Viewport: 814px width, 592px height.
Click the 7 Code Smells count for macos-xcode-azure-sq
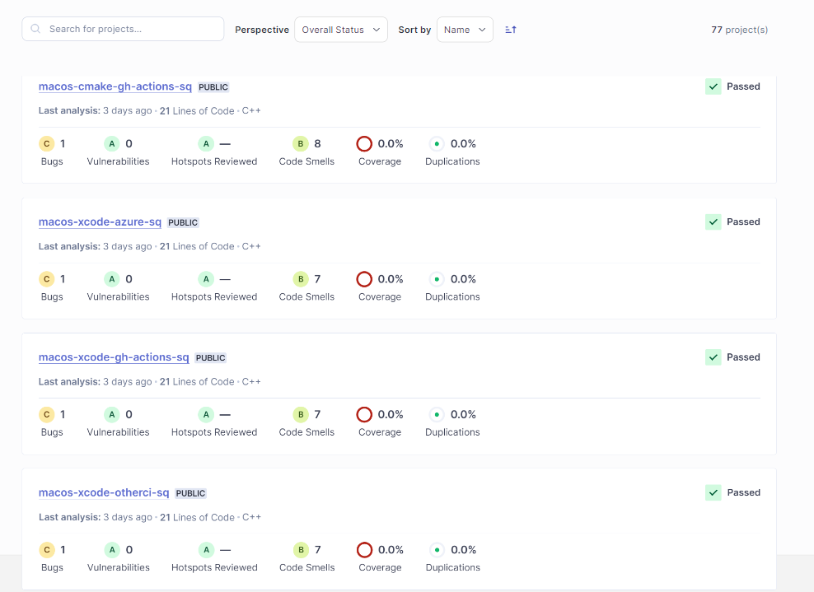pos(318,279)
